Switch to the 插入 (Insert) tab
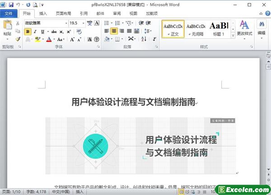Viewport: 271px width, 195px height. [x=43, y=14]
